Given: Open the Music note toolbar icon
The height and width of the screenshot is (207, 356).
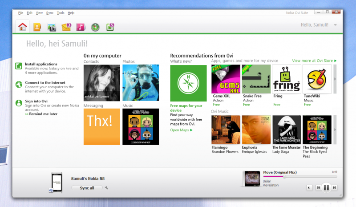Looking at the screenshot, I should click(81, 27).
